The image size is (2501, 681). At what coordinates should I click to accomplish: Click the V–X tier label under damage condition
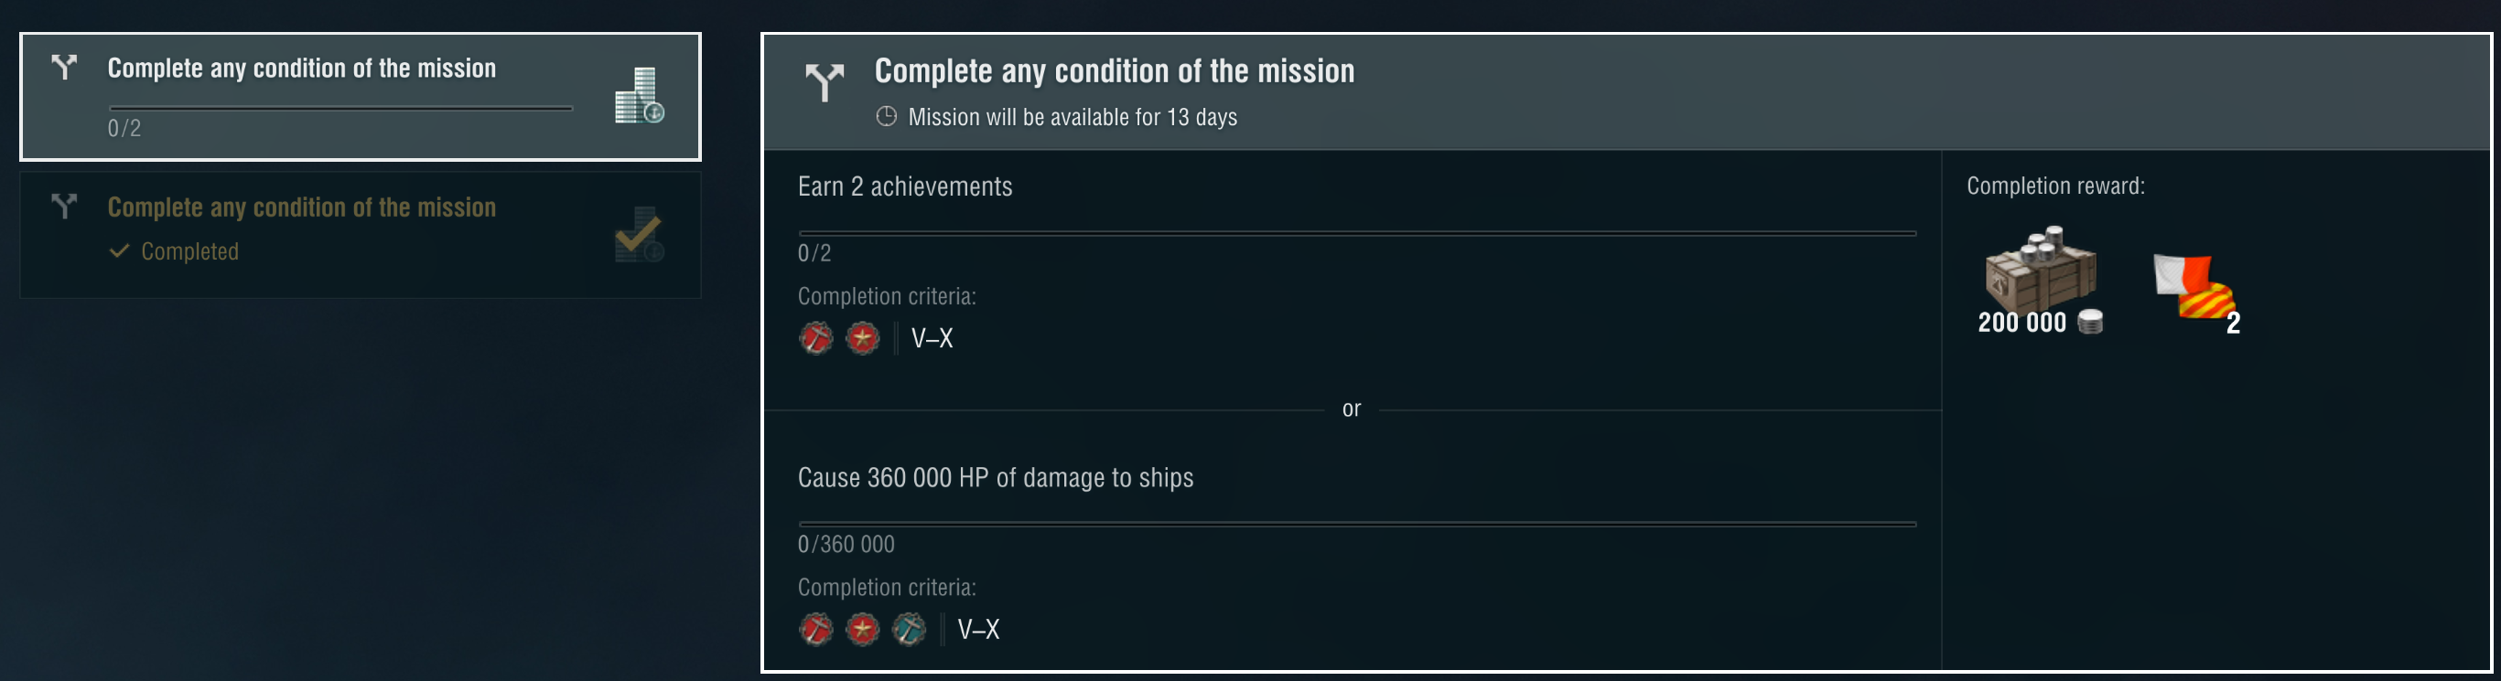pos(978,630)
